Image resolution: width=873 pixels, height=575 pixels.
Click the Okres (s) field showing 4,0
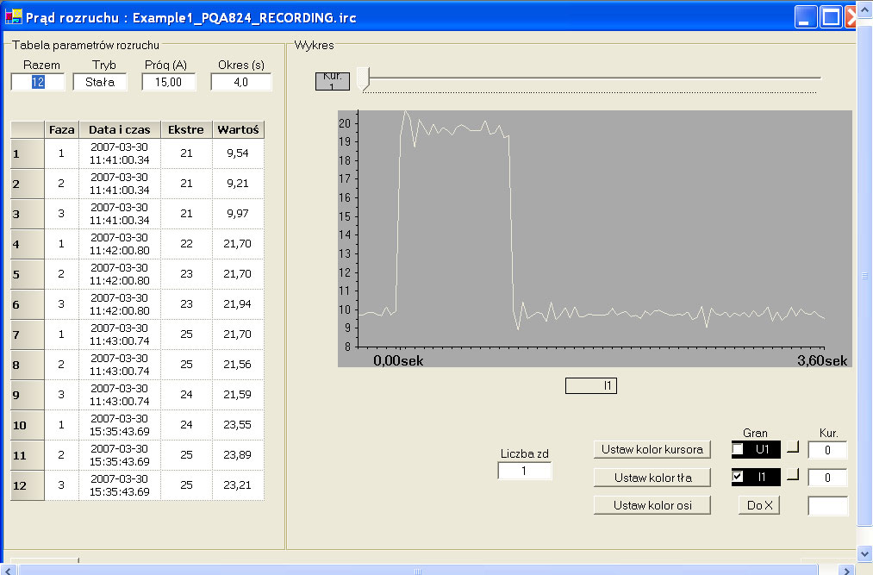(240, 82)
